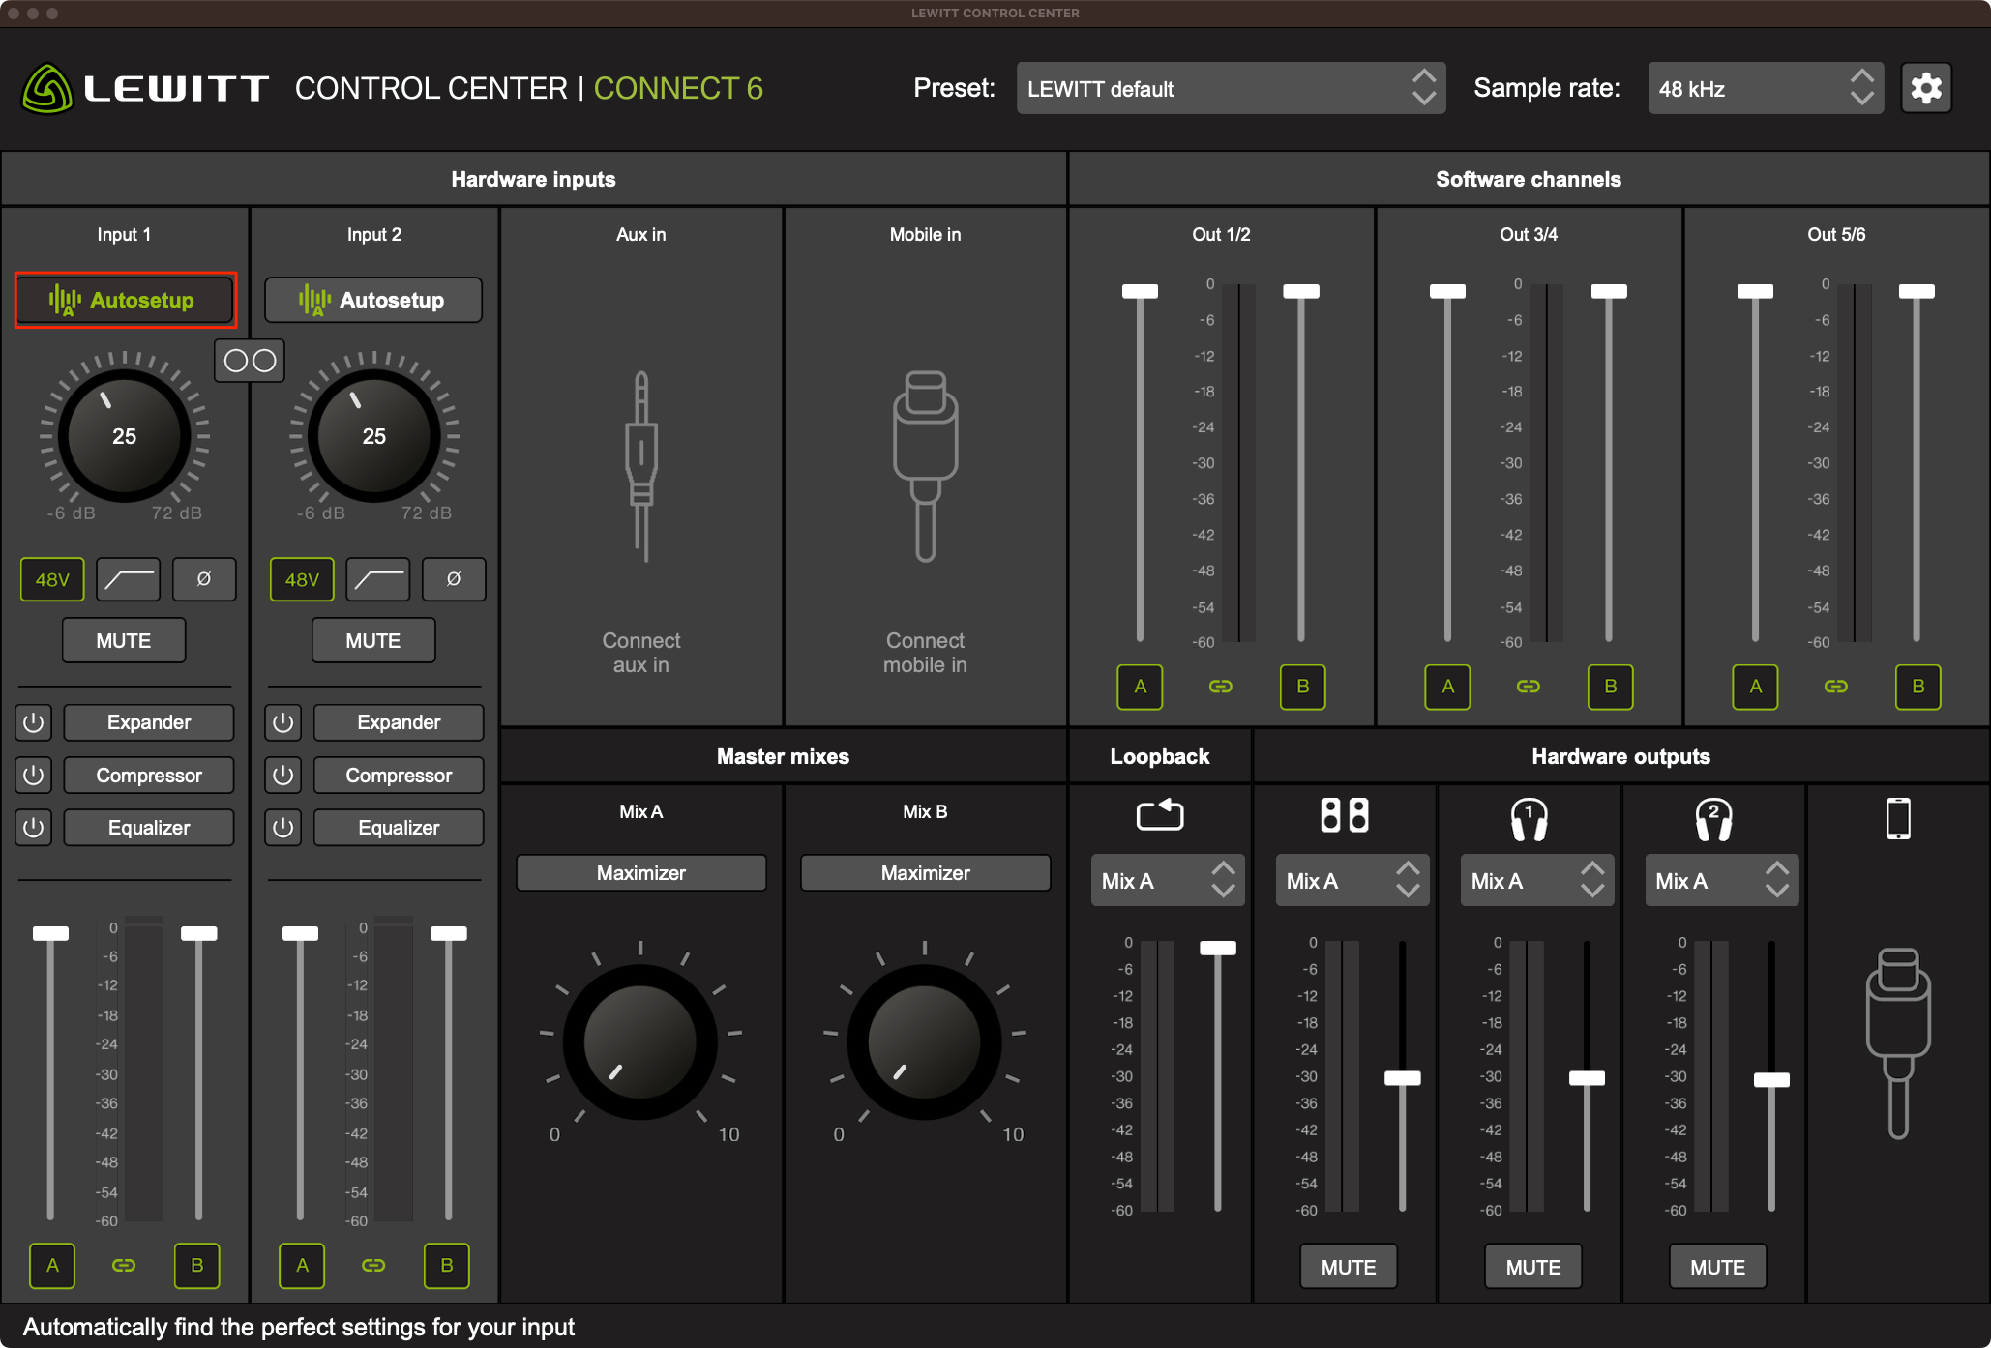
Task: Click the headphones 2 output icon
Action: 1713,819
